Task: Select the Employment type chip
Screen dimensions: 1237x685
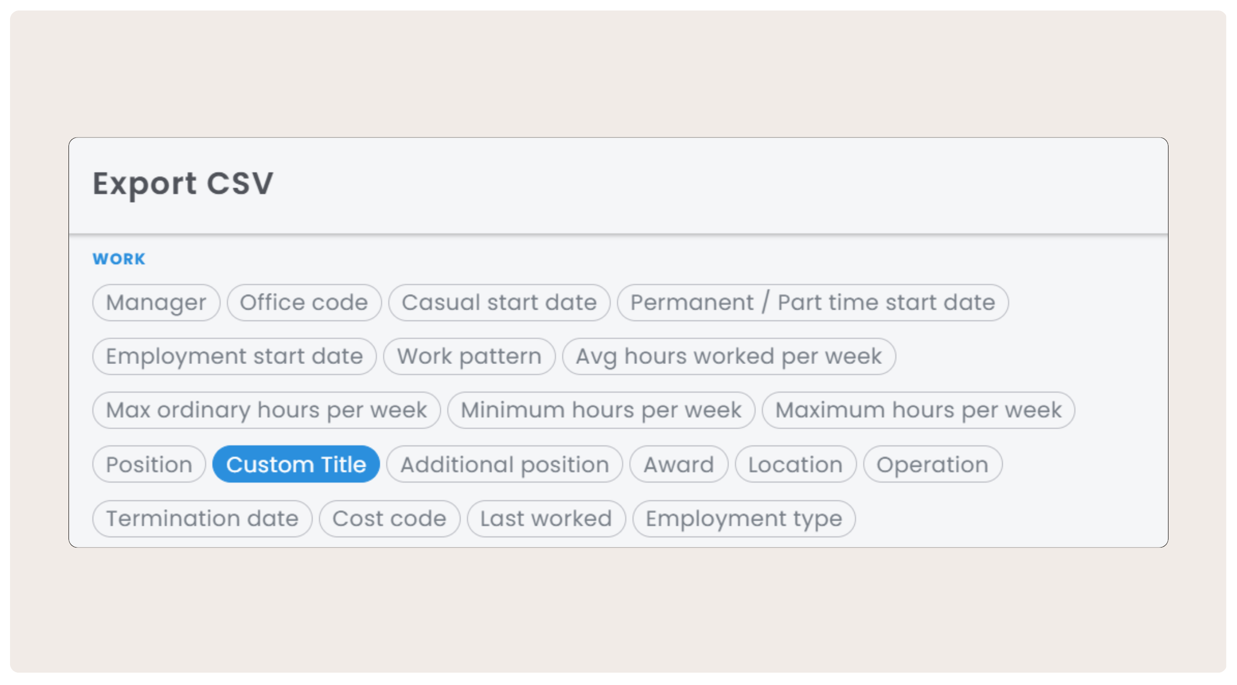Action: pos(744,518)
